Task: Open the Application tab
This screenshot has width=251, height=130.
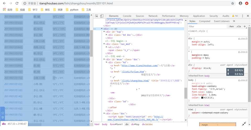Action: pos(199,16)
